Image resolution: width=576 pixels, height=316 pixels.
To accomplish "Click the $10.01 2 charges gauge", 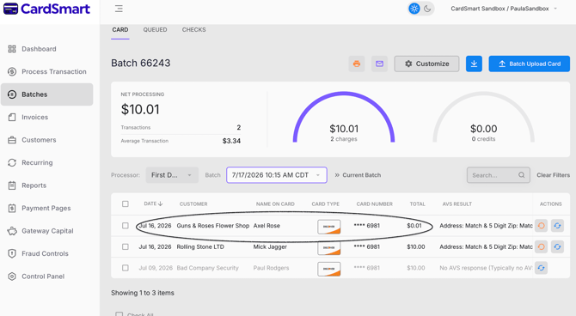I will tap(344, 118).
